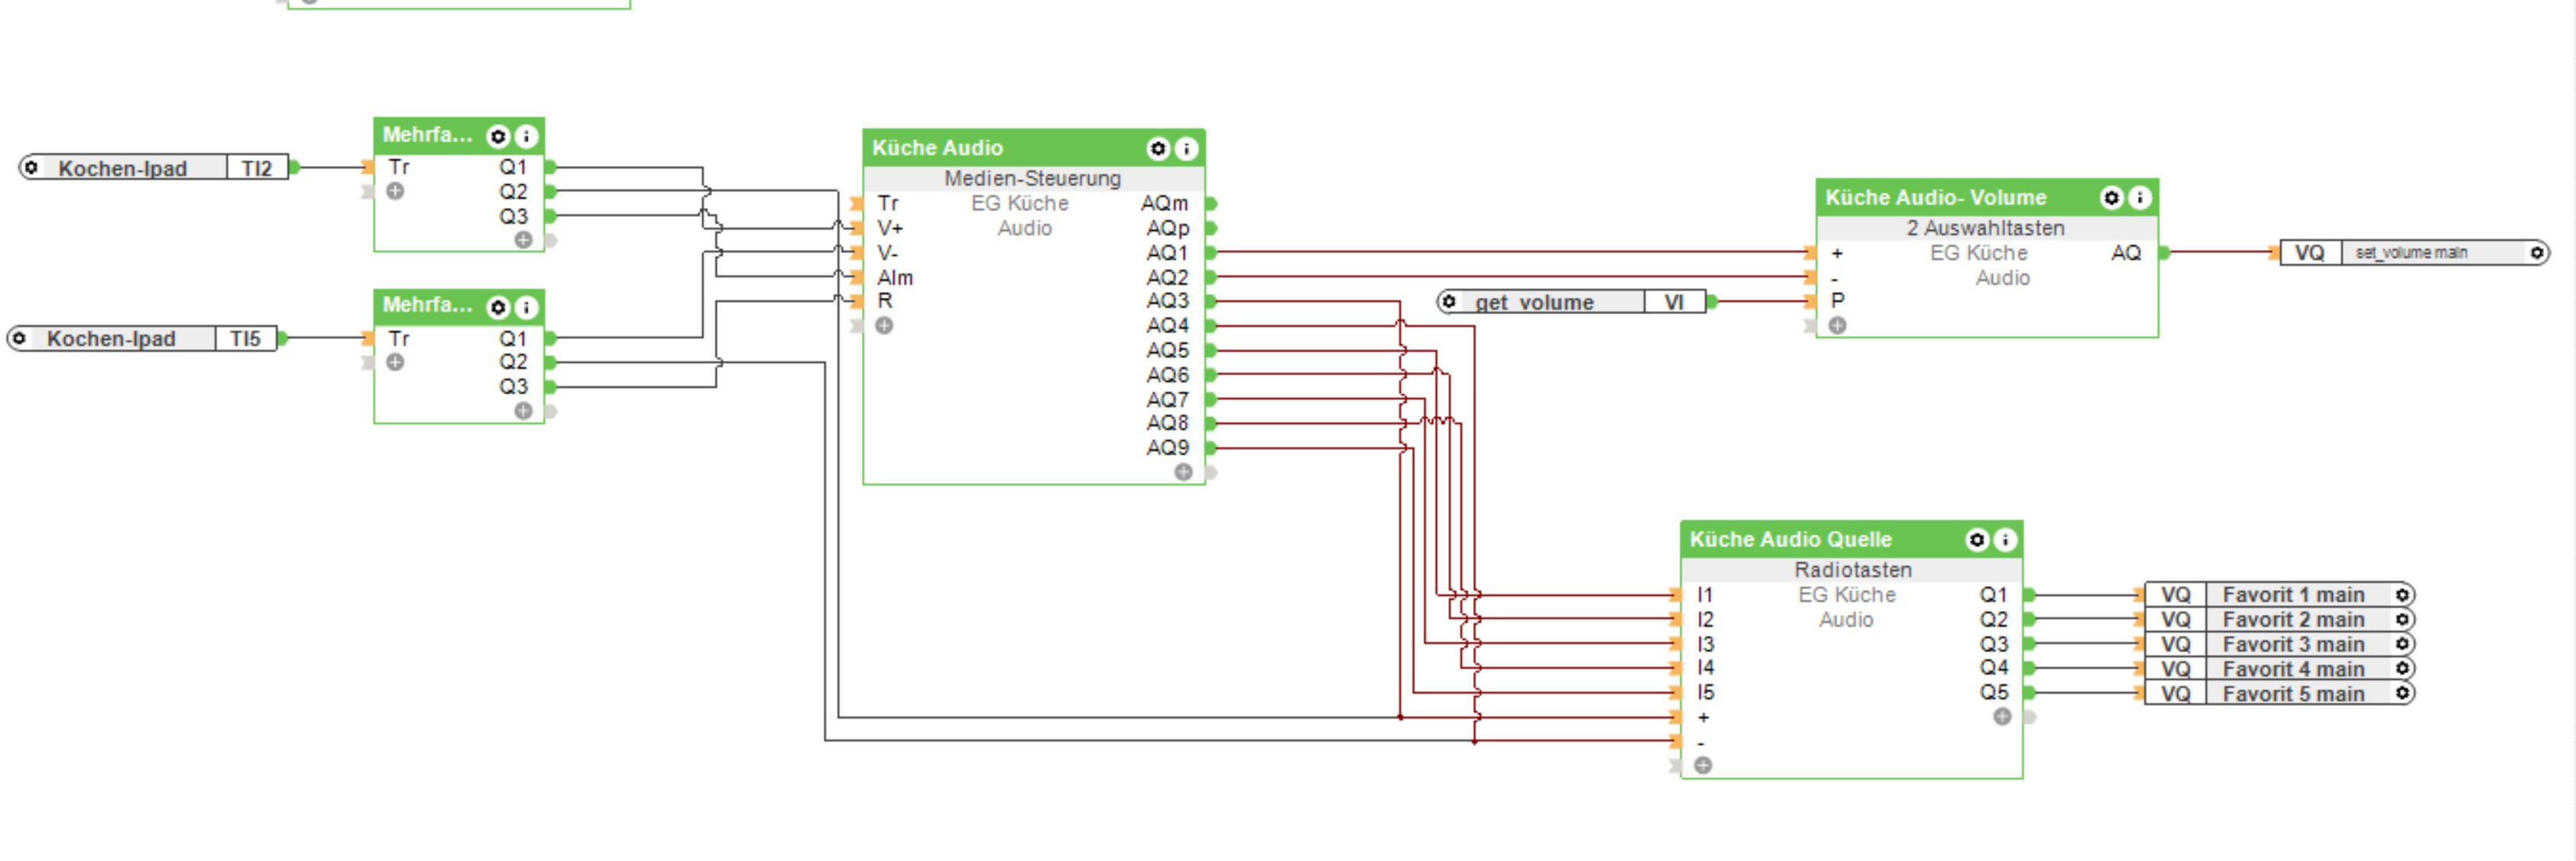Image resolution: width=2576 pixels, height=861 pixels.
Task: Select Kochen-Ipad TI5 input element
Action: (x=111, y=339)
